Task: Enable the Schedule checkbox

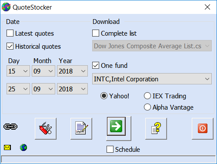Action: pyautogui.click(x=110, y=149)
